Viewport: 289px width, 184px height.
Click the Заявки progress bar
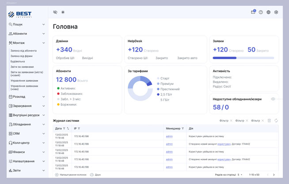coord(243,58)
